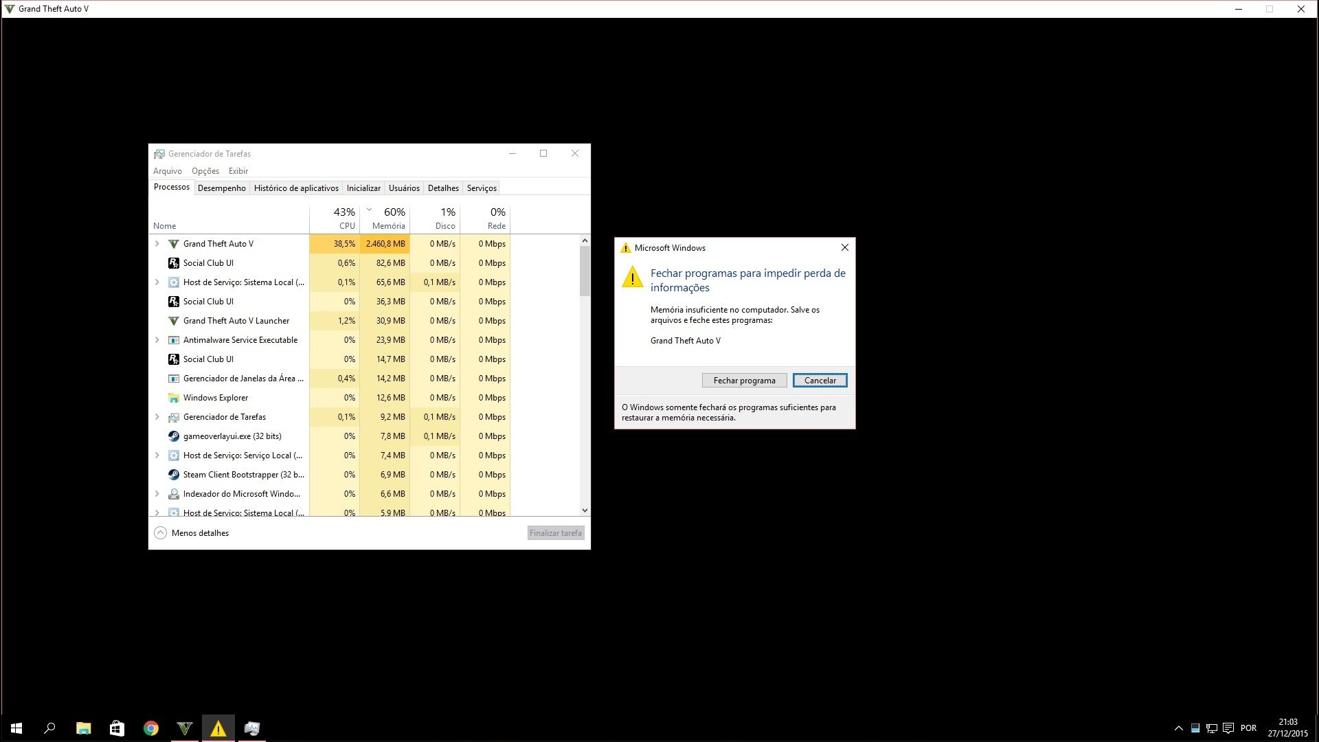Click Gerenciador de Janelas da Área icon
The image size is (1319, 742).
pos(174,379)
